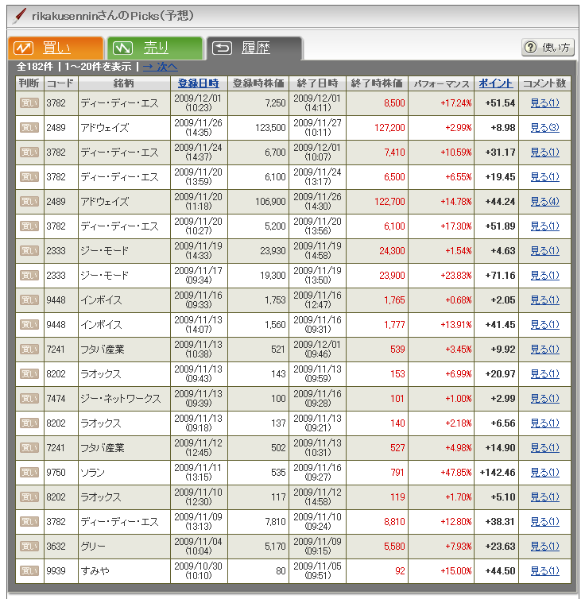Click the 買い badge in first row
Viewport: 585px width, 599px height.
coord(29,103)
